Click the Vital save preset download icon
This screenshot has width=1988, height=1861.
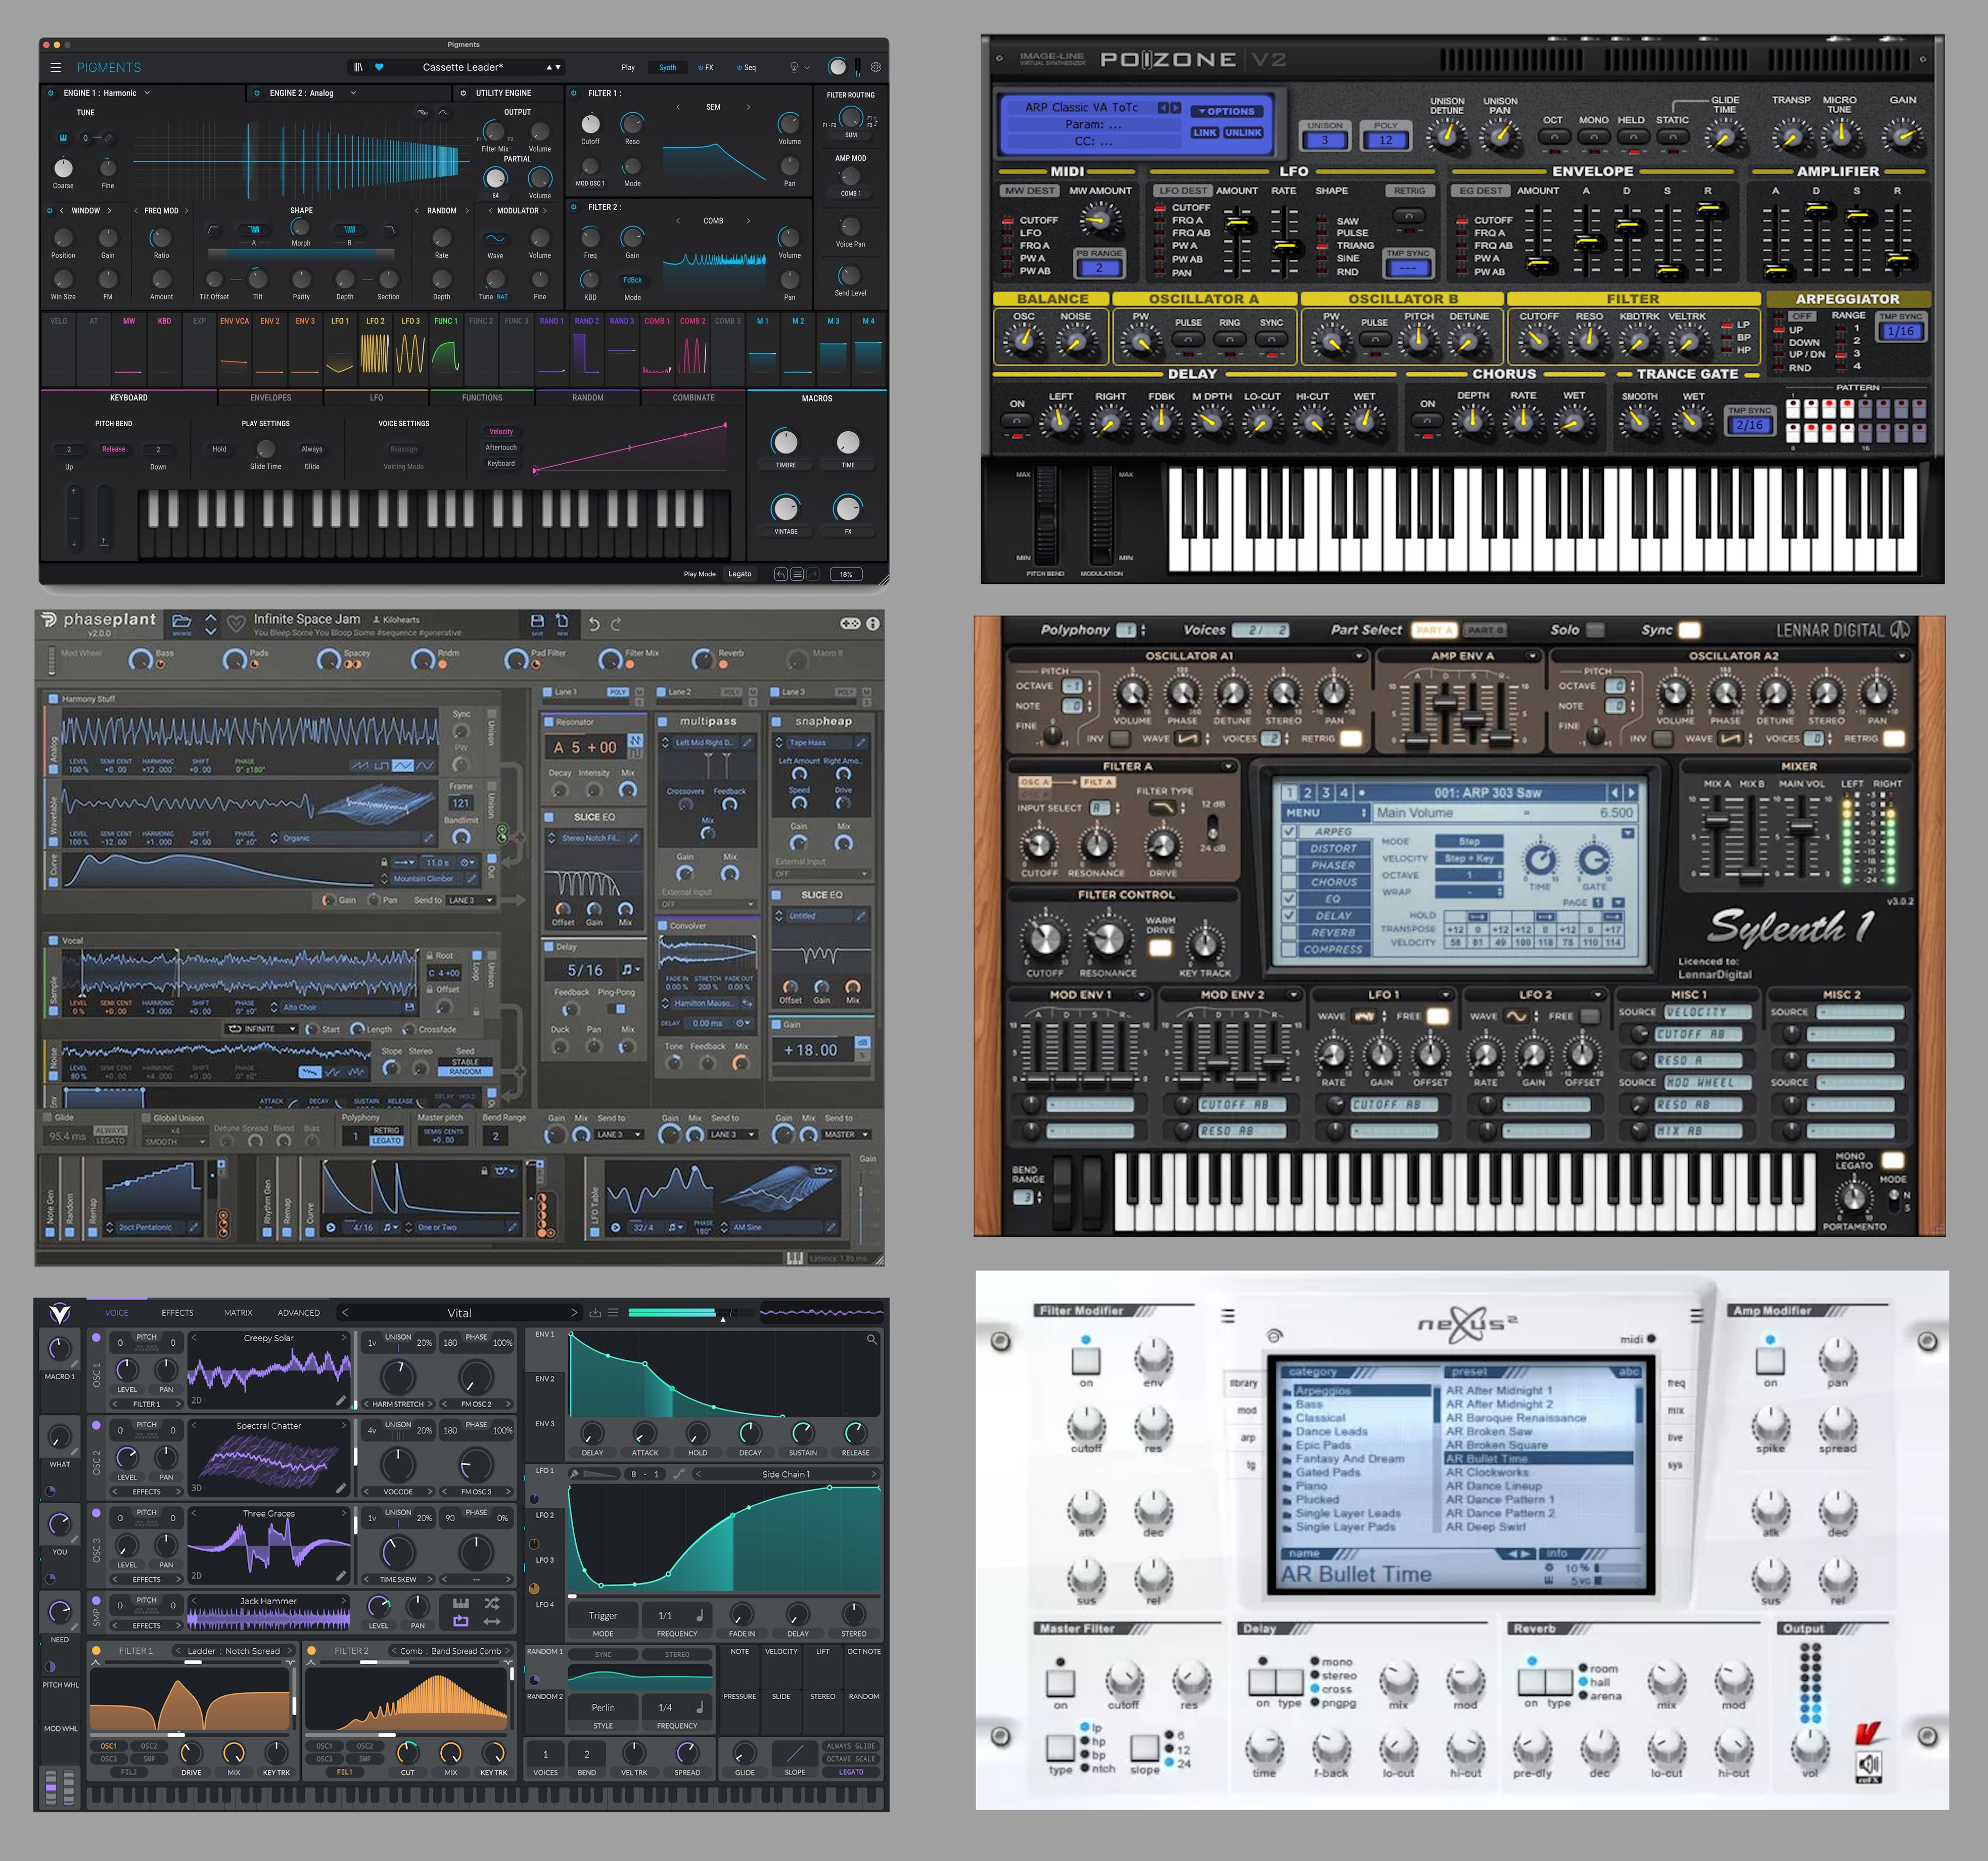pos(595,1313)
